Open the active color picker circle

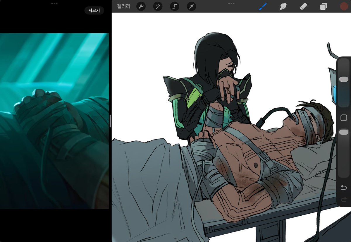click(x=344, y=6)
